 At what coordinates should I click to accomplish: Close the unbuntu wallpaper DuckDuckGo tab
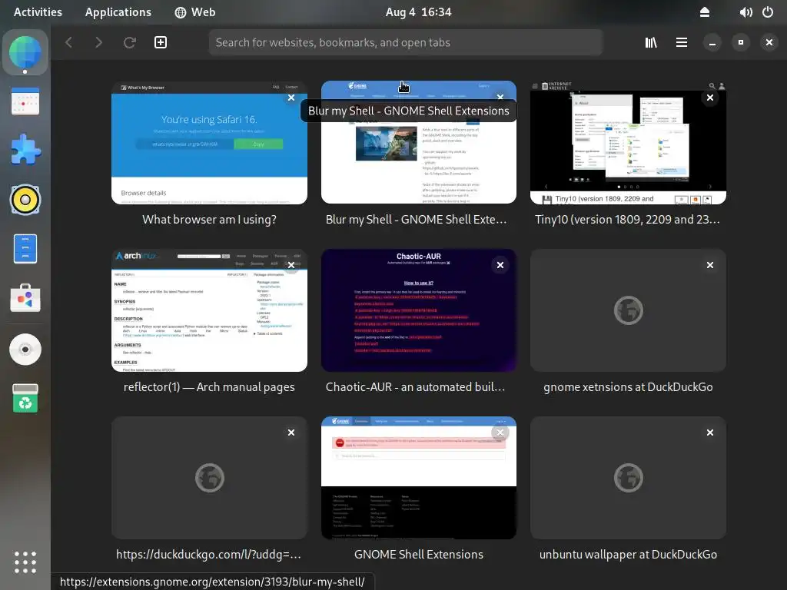pyautogui.click(x=709, y=433)
